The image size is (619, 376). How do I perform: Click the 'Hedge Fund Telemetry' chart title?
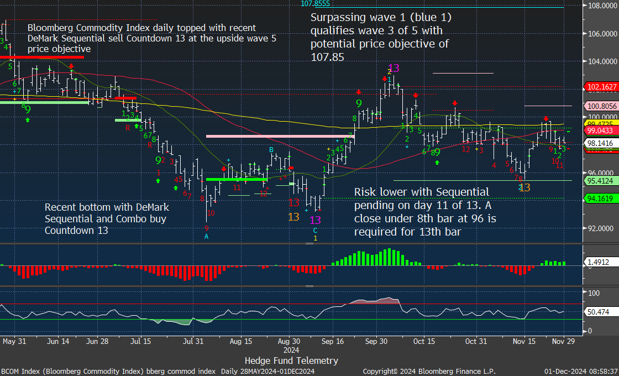click(291, 361)
